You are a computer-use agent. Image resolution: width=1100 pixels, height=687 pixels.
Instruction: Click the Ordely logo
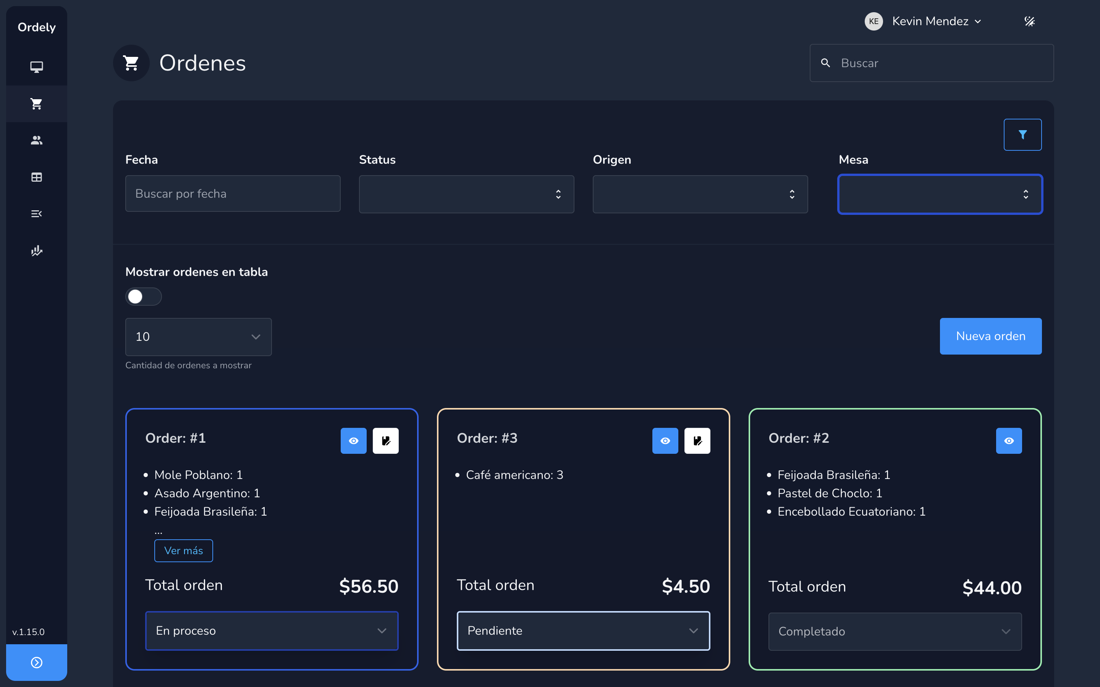pos(36,27)
